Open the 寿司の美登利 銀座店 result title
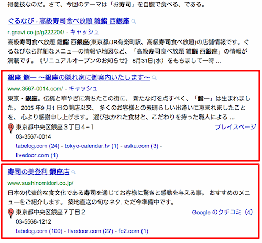The image size is (262, 243). coord(39,172)
